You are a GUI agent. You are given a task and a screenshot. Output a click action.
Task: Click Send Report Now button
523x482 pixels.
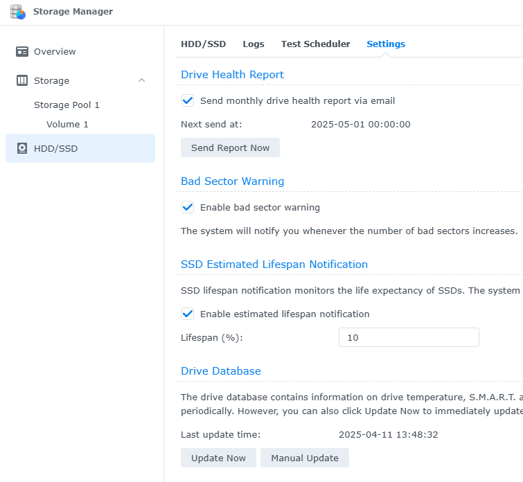point(230,148)
